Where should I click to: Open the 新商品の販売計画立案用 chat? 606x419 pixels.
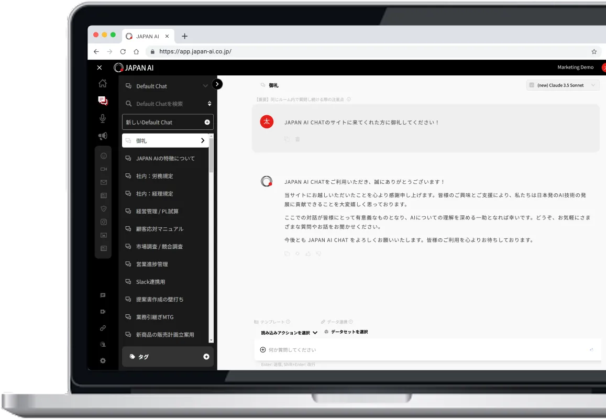166,335
